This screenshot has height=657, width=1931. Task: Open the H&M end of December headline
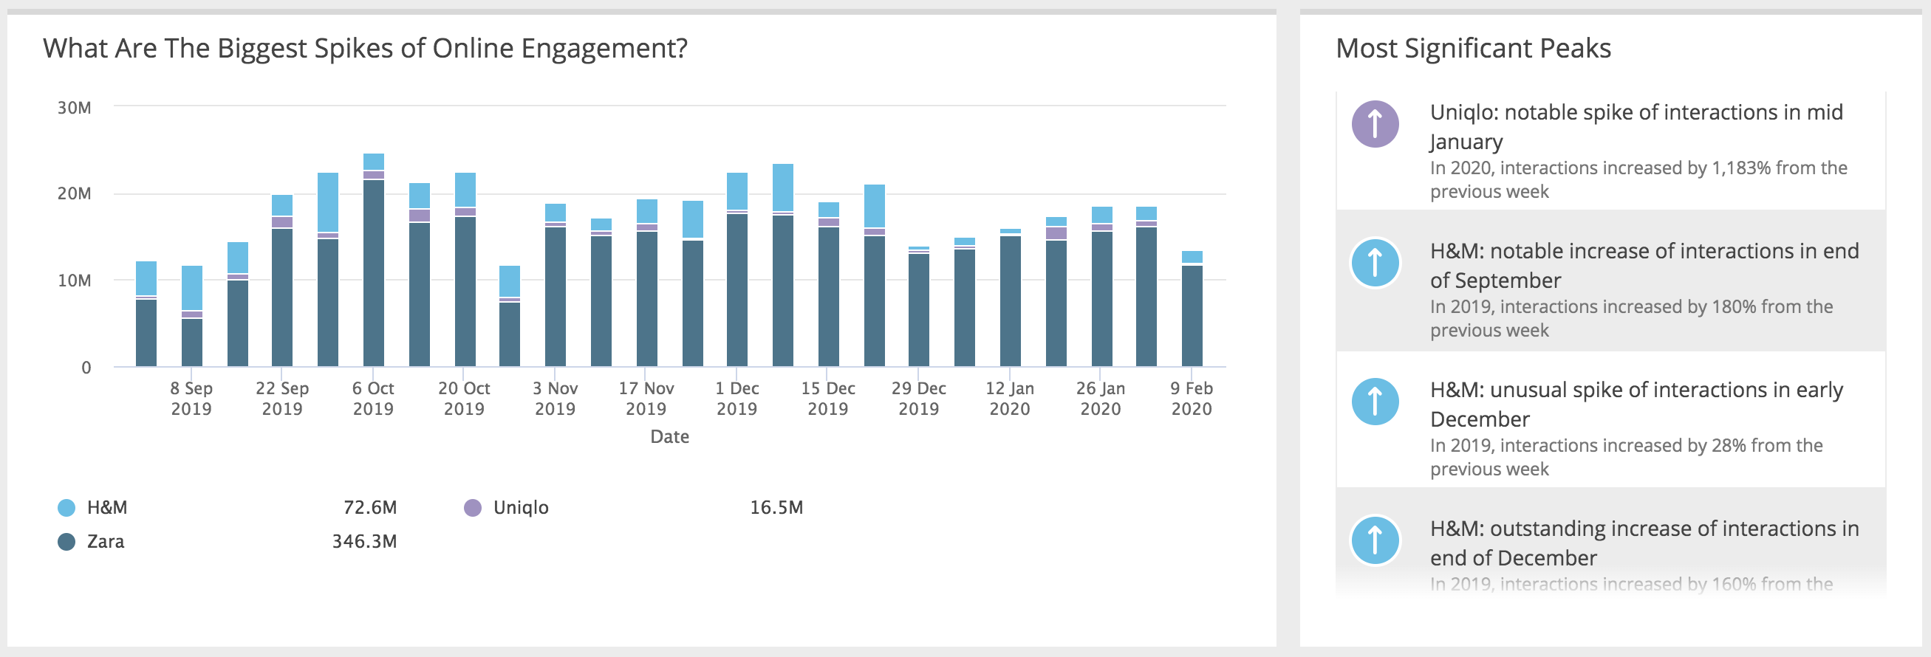(x=1644, y=543)
